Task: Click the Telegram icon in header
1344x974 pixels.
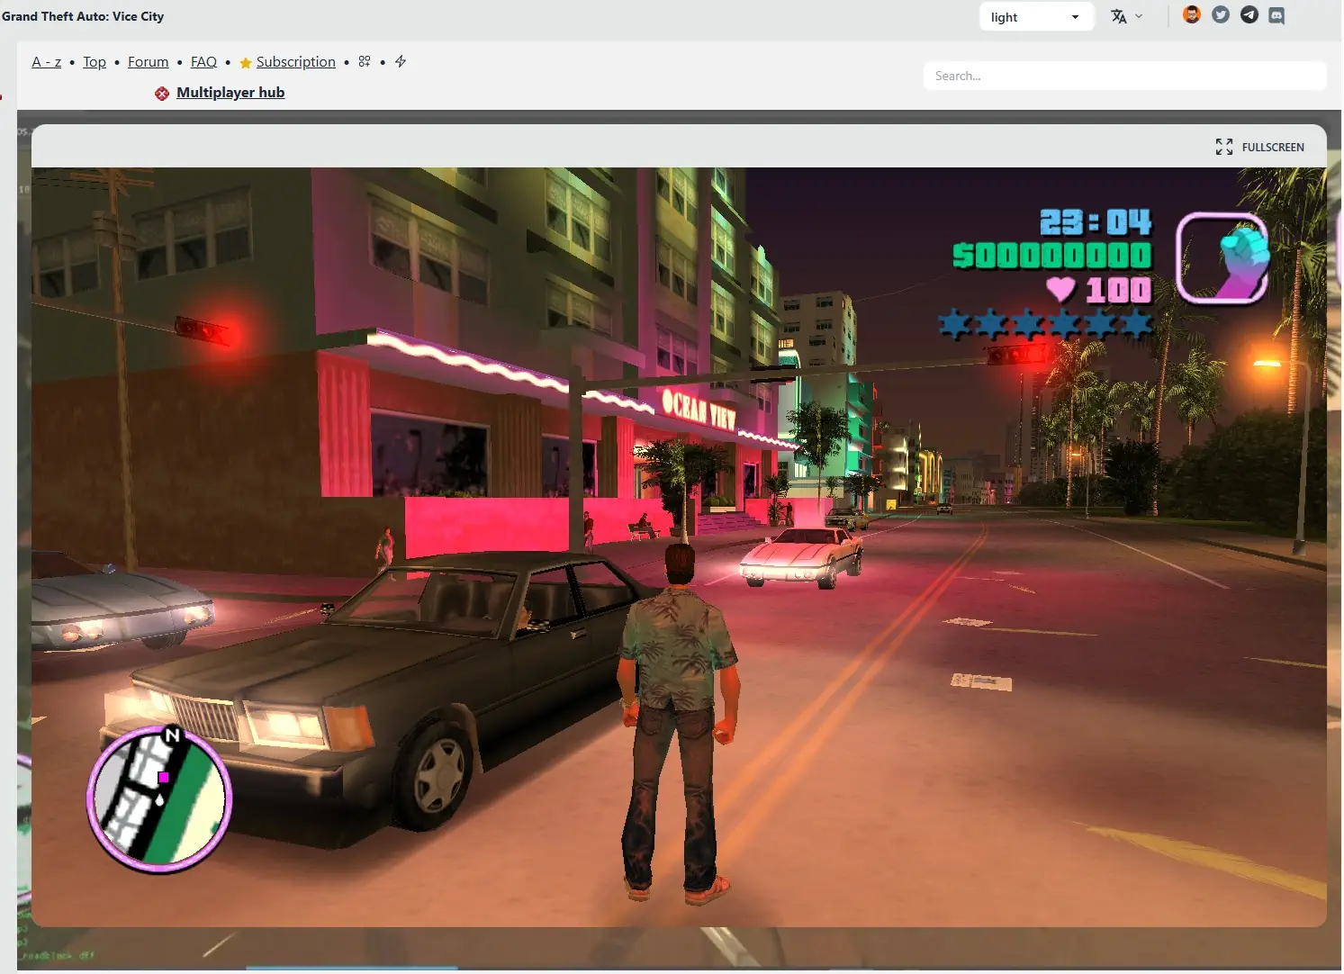Action: pos(1249,15)
